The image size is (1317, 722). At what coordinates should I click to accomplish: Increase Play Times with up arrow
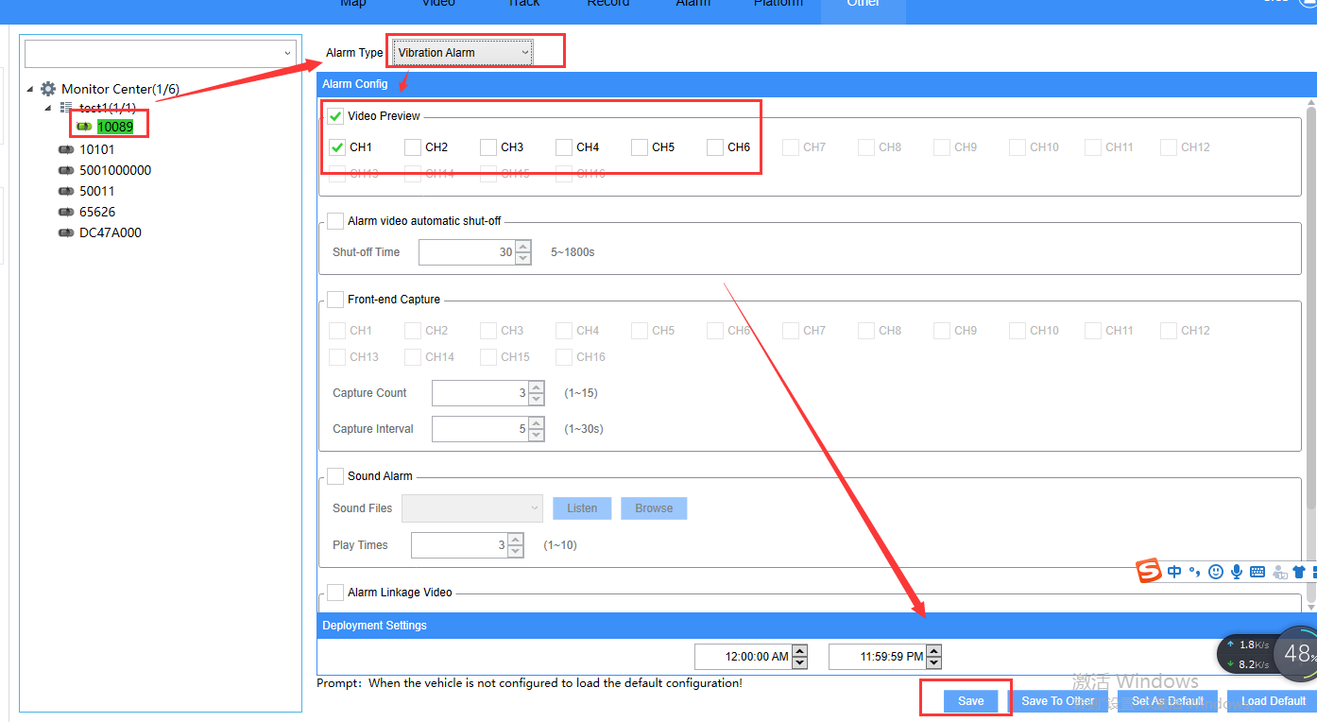point(516,540)
